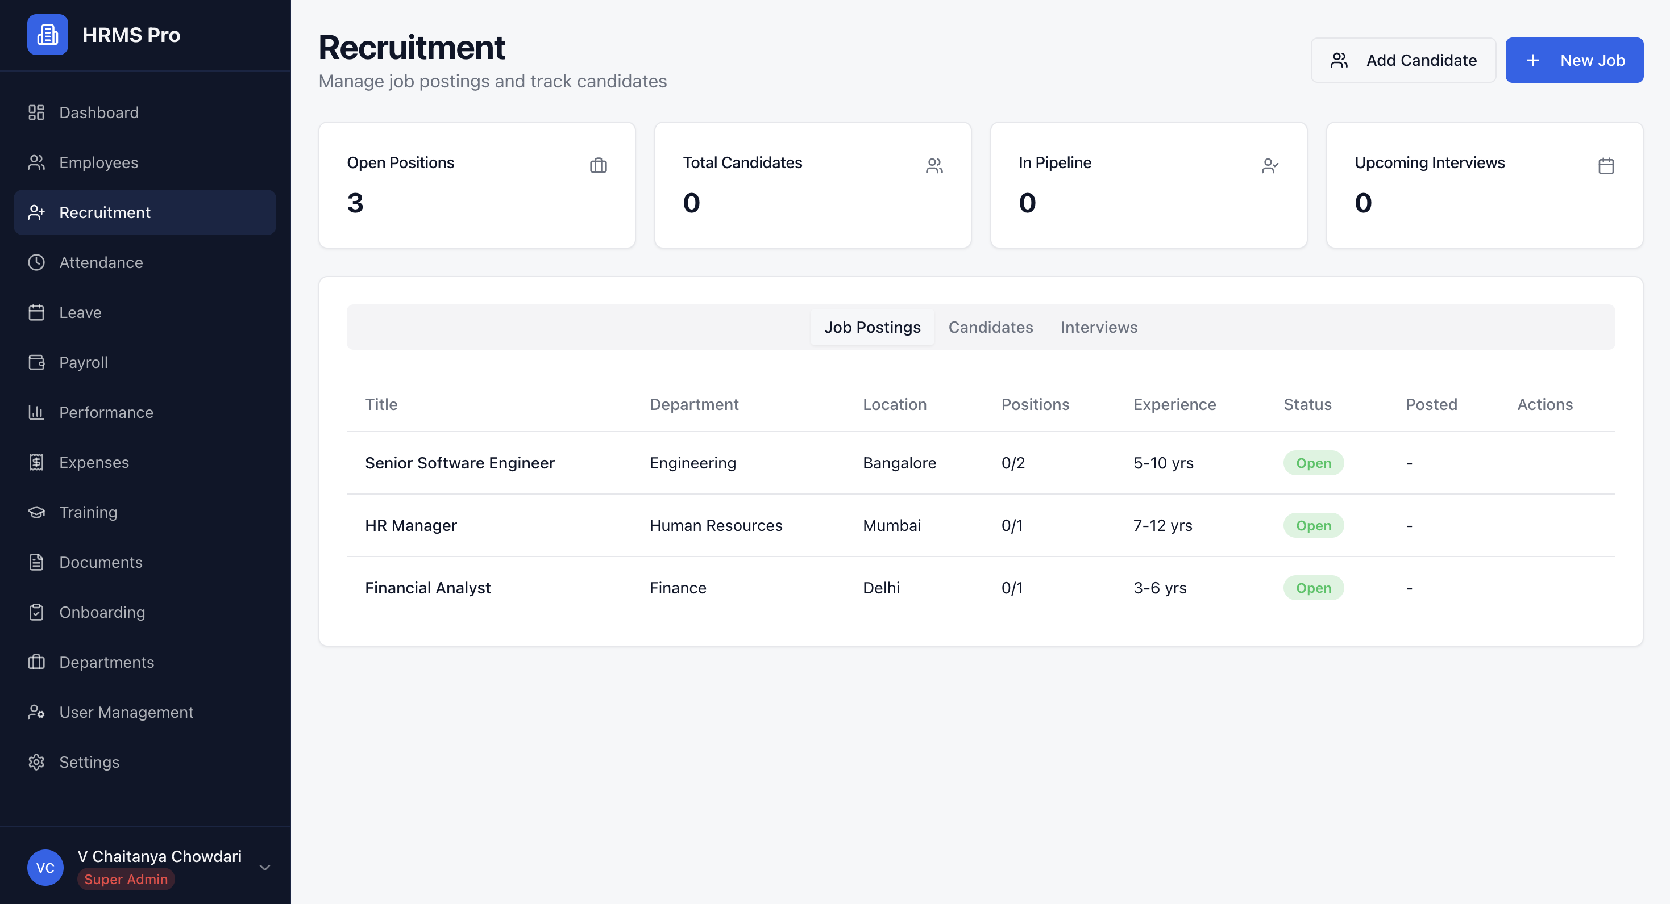Image resolution: width=1670 pixels, height=904 pixels.
Task: Click Open status badge for Senior Software Engineer
Action: tap(1314, 462)
